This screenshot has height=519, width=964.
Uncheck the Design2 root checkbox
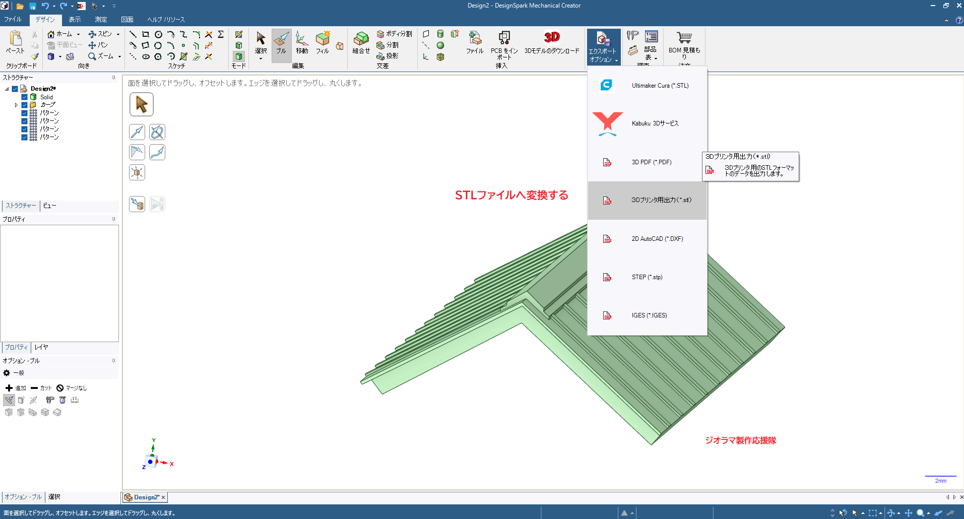coord(15,89)
